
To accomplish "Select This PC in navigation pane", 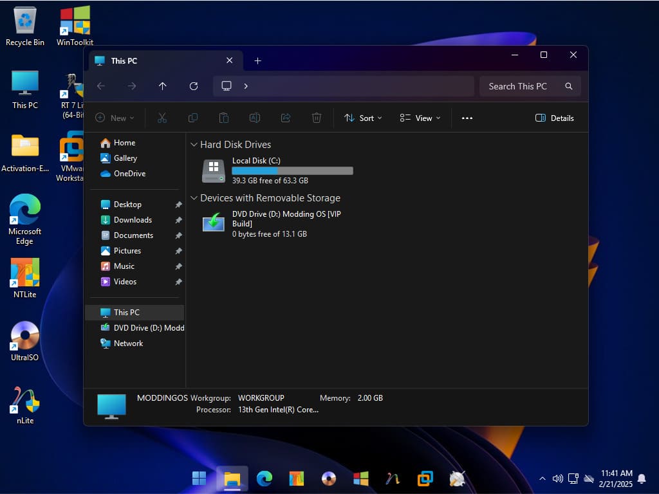I will coord(135,313).
